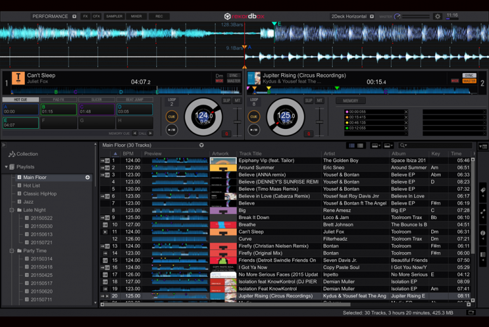The height and width of the screenshot is (327, 489).
Task: Go to previous memory cue arrow
Action: point(135,133)
